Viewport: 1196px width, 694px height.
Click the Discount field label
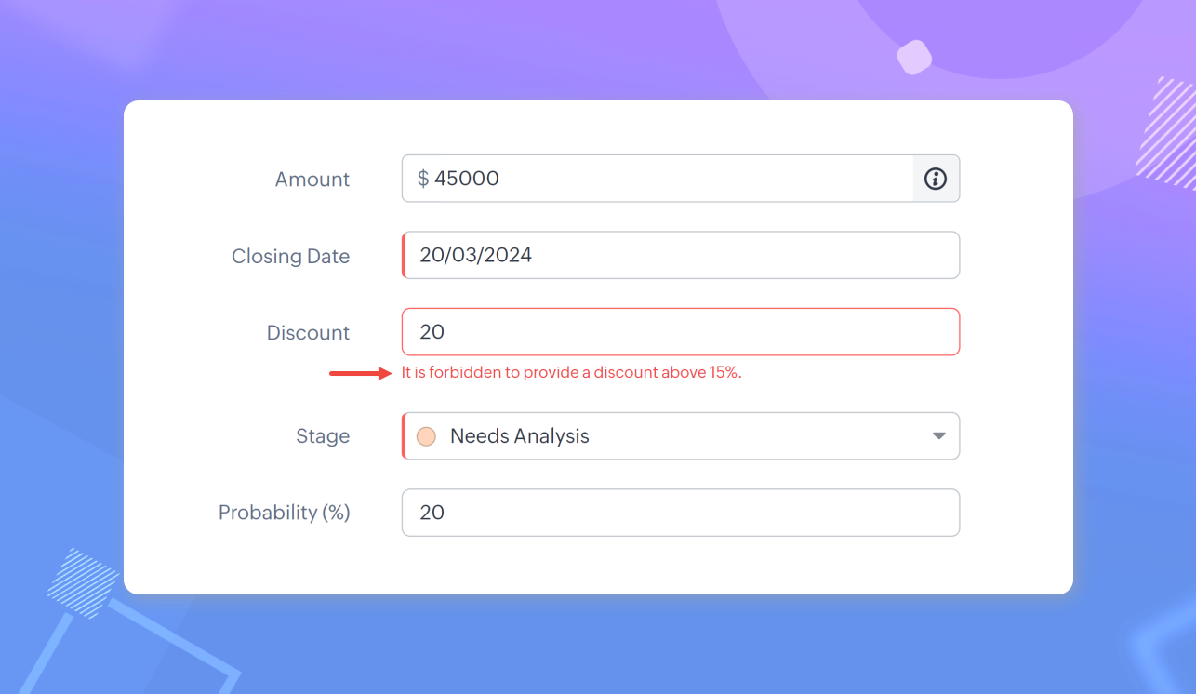[308, 333]
